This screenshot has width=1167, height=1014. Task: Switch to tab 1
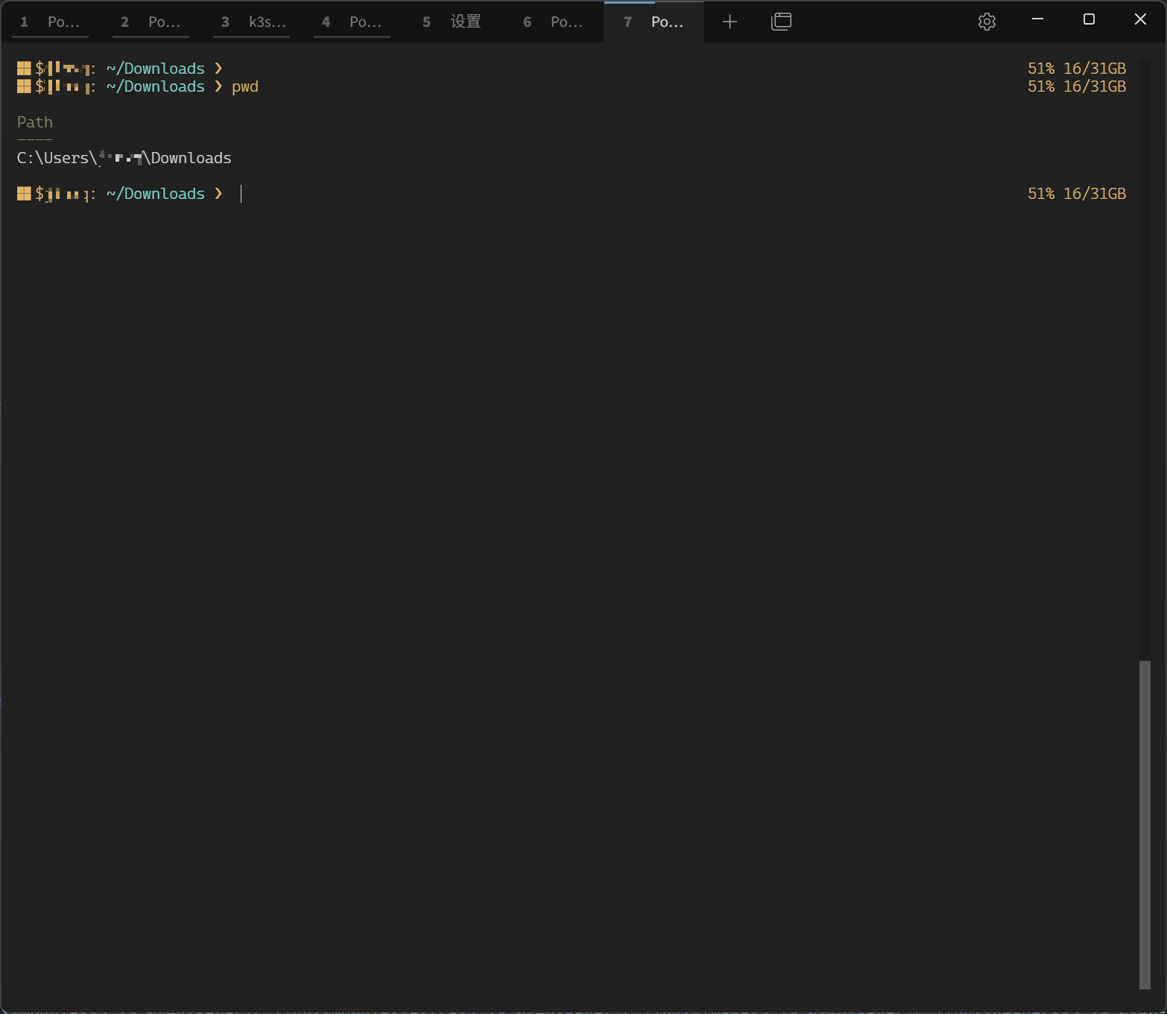(51, 22)
